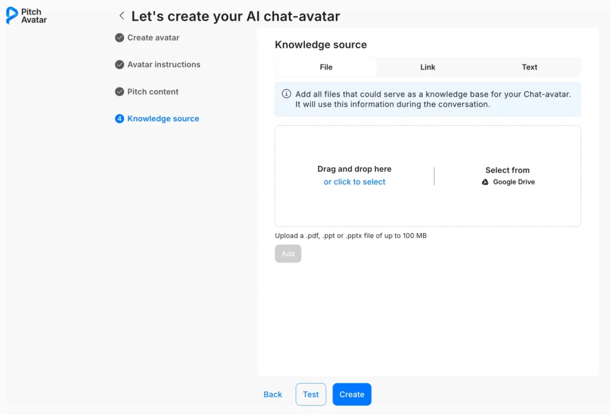This screenshot has width=610, height=415.
Task: Click the checkmark icon beside Create avatar
Action: tap(120, 38)
